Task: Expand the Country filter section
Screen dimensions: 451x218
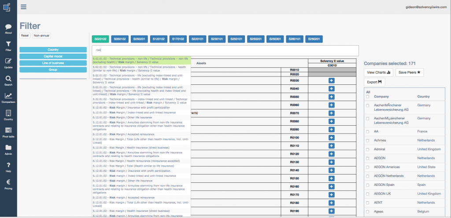Action: point(53,50)
